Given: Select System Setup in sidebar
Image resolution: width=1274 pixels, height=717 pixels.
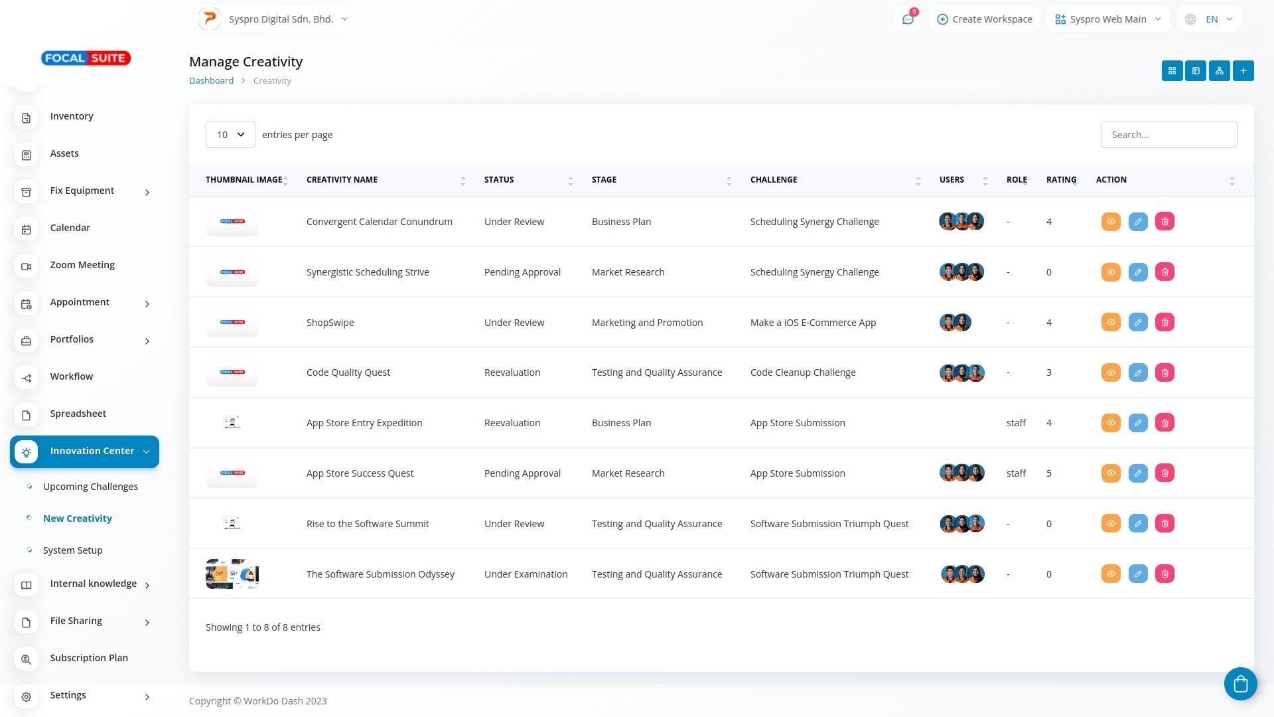Looking at the screenshot, I should 72,550.
